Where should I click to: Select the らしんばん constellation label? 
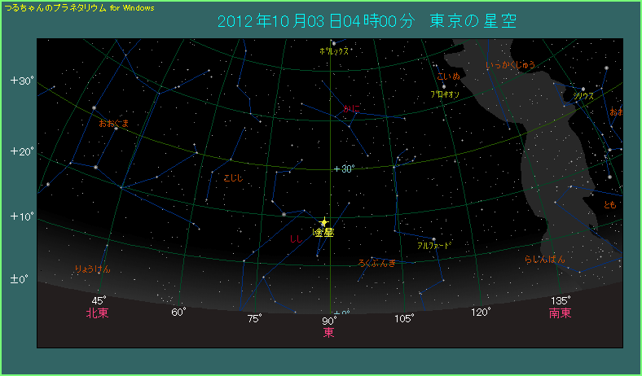[x=544, y=259]
